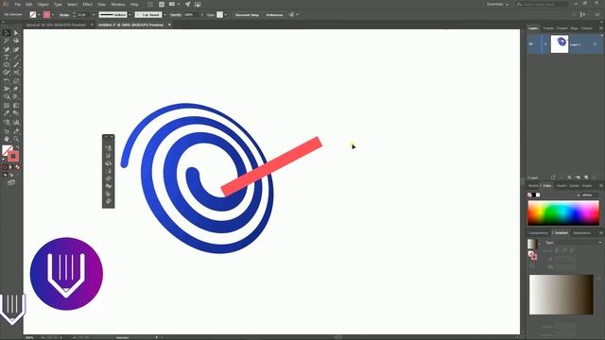
Task: Select the Shape Builder tool
Action: (x=7, y=96)
